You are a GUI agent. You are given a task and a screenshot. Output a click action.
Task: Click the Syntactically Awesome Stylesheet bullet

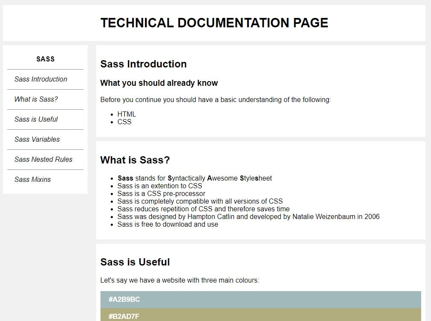point(195,178)
